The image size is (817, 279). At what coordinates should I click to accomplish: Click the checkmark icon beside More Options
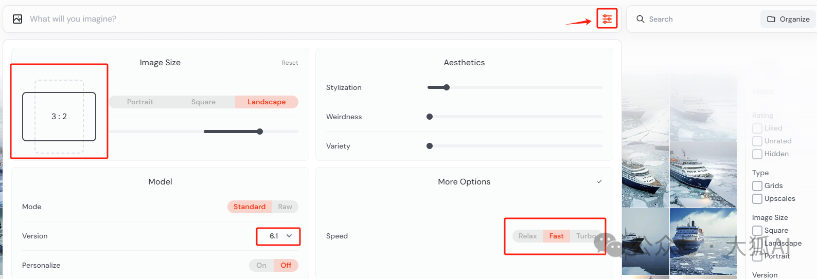click(x=599, y=182)
